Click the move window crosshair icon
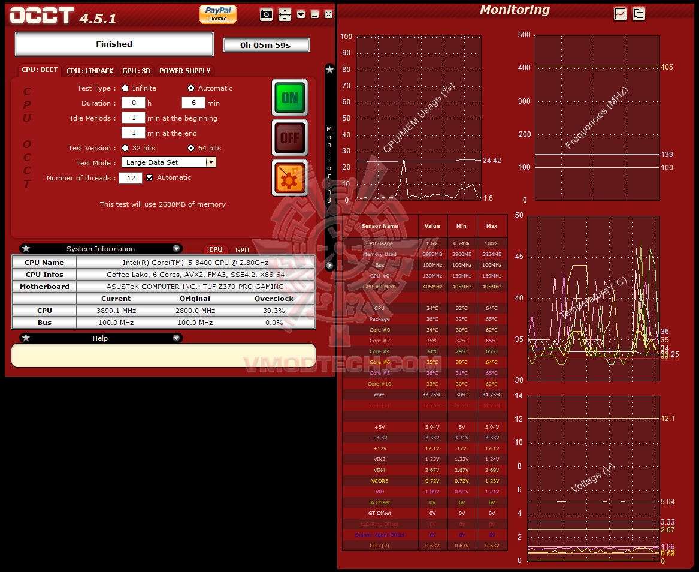 point(285,15)
